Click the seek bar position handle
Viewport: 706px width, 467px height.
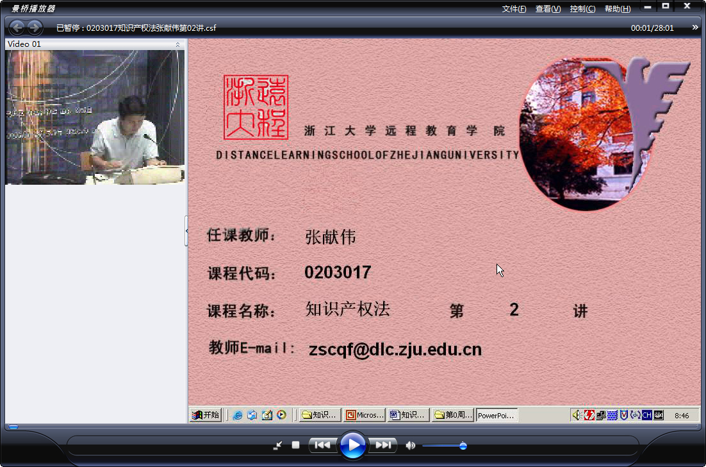click(13, 427)
